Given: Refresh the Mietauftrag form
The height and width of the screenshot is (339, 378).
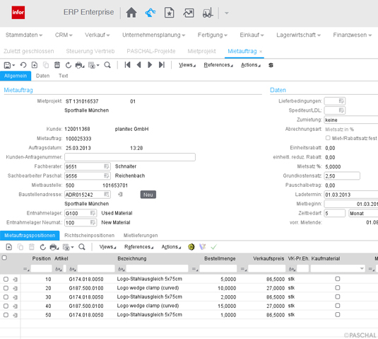Looking at the screenshot, I should coord(69,65).
